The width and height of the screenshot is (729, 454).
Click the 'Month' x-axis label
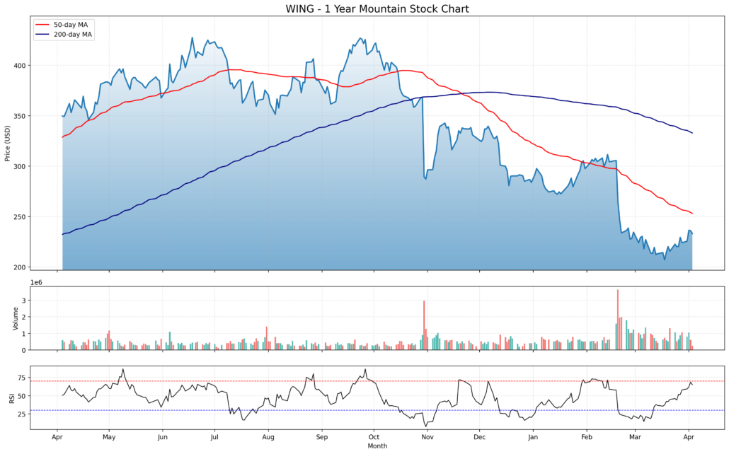tap(377, 446)
